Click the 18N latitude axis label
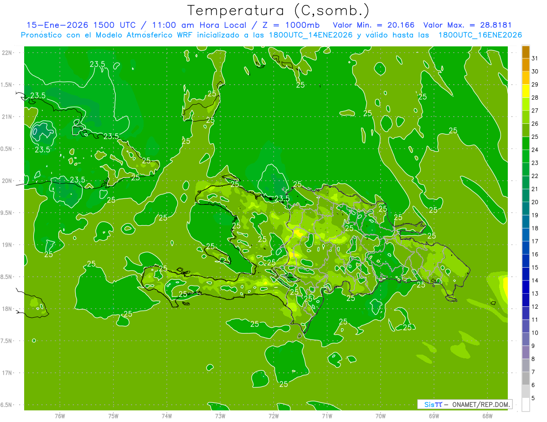The width and height of the screenshot is (547, 422). tap(7, 309)
